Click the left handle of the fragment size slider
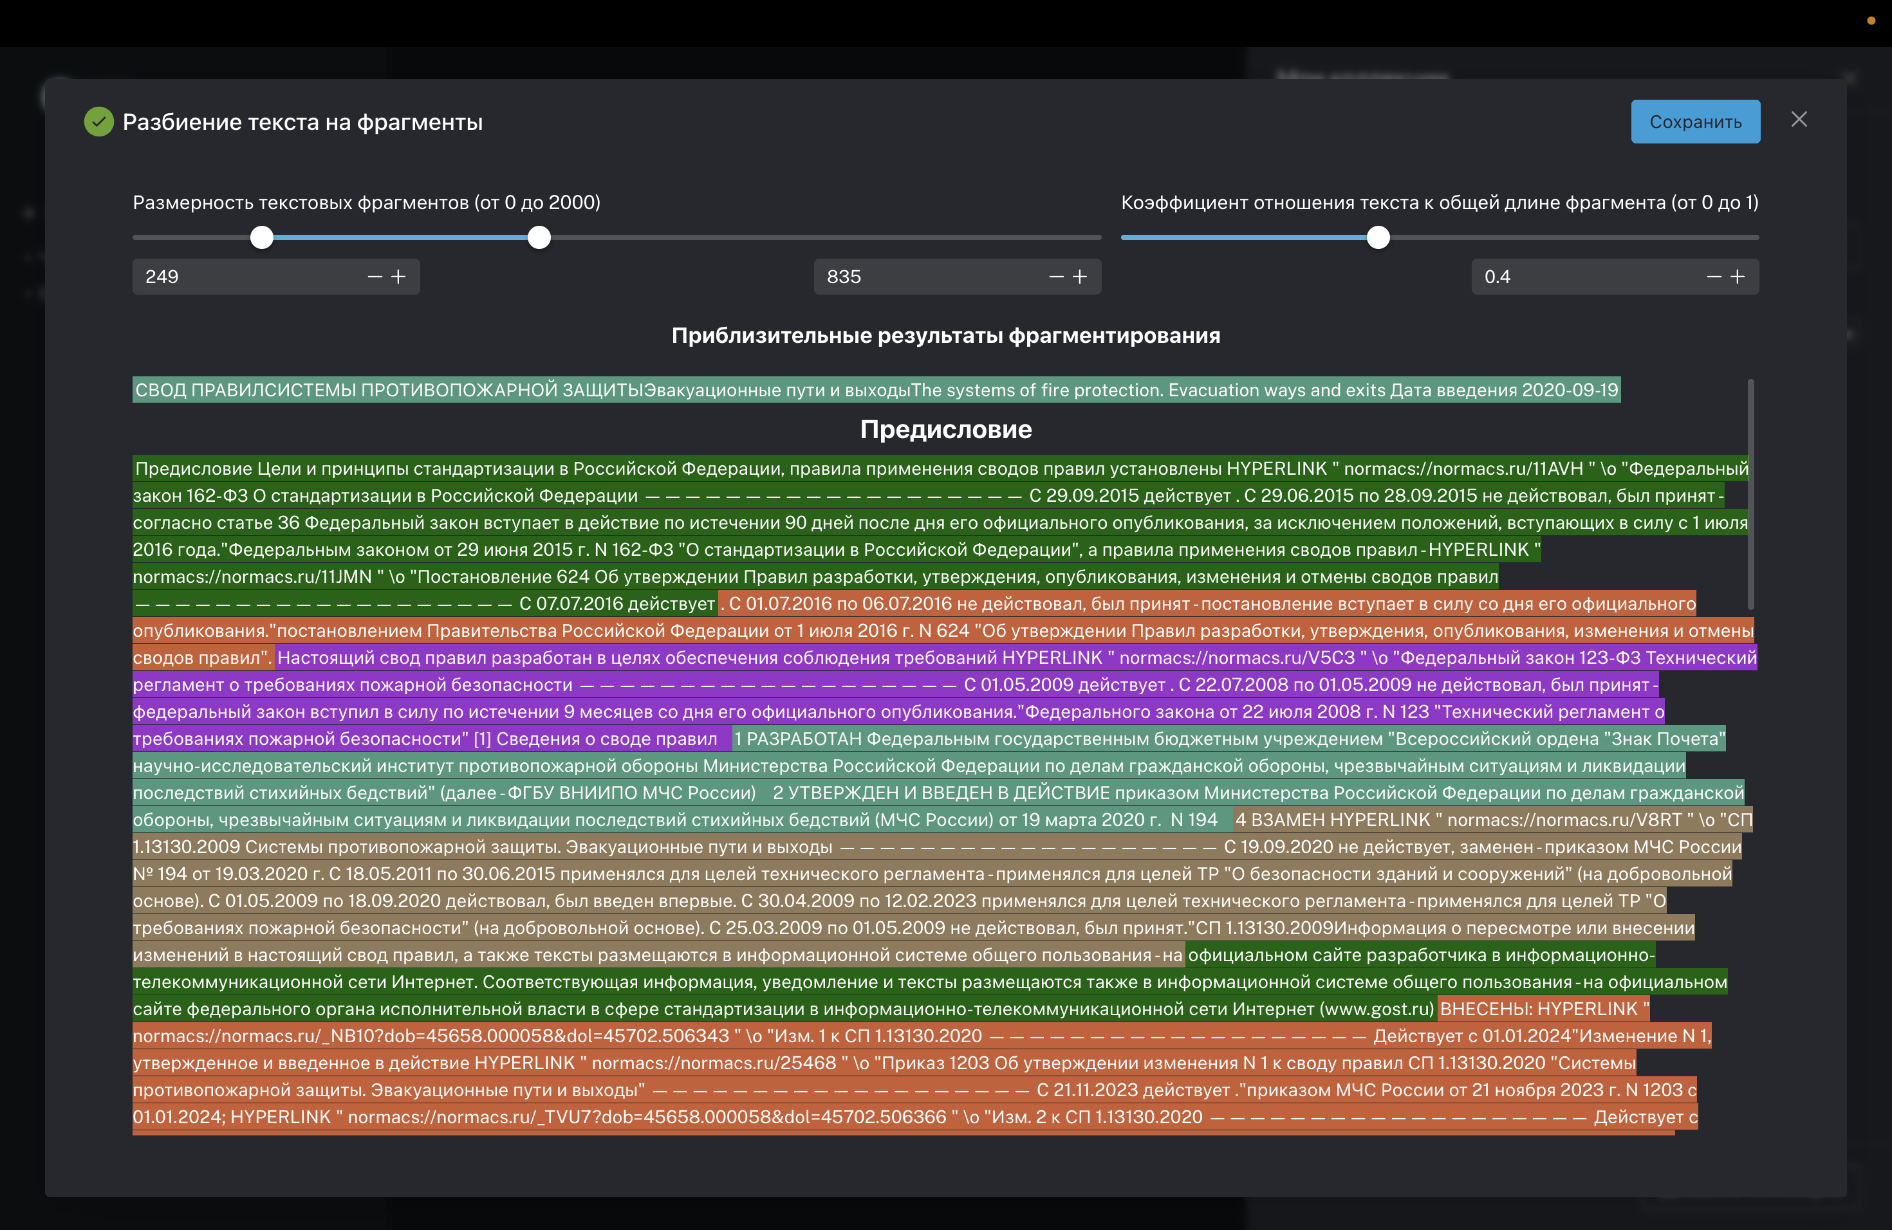1892x1230 pixels. 261,237
